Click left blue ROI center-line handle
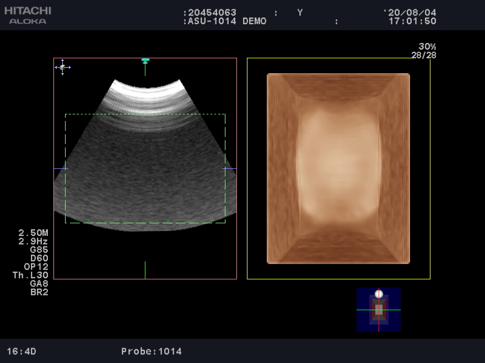Screen dimensions: 485x363 [61, 168]
